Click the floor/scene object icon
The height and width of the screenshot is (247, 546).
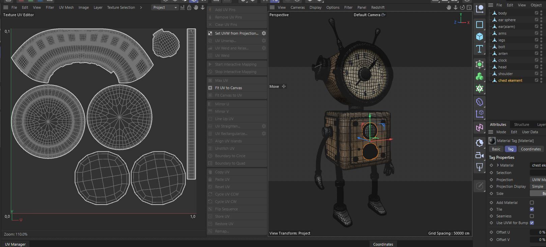(x=479, y=167)
